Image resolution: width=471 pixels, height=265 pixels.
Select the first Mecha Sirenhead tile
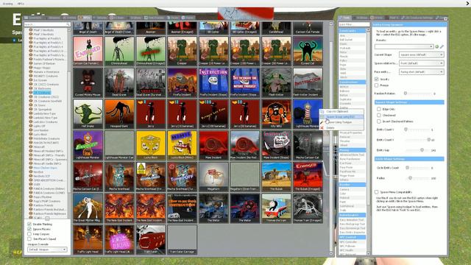(119, 177)
